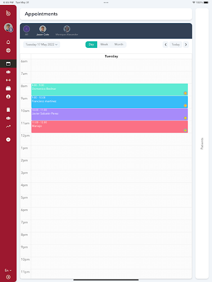The height and width of the screenshot is (282, 212).
Task: Click status dot on Mariajo appointment
Action: [x=185, y=131]
